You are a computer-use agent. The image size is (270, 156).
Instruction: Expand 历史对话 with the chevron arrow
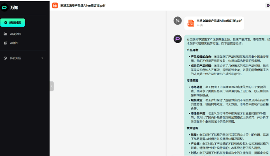42,58
